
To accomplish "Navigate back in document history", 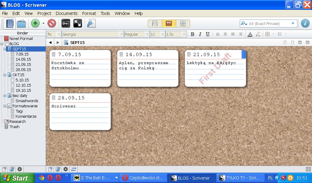I will pos(50,42).
